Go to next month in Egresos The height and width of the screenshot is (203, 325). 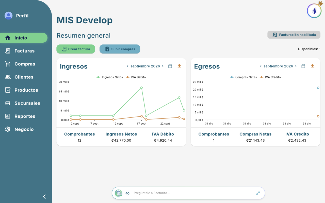point(296,66)
